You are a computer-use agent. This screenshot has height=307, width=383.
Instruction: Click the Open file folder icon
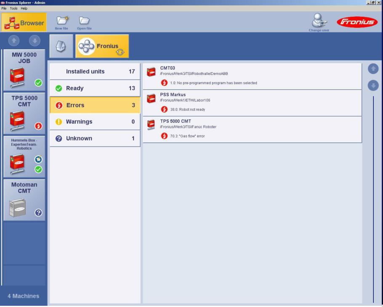click(84, 21)
